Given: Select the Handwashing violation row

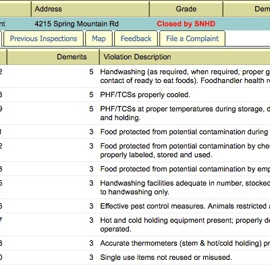Looking at the screenshot, I should (x=135, y=76).
